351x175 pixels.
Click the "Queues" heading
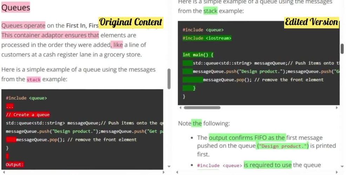tap(15, 8)
